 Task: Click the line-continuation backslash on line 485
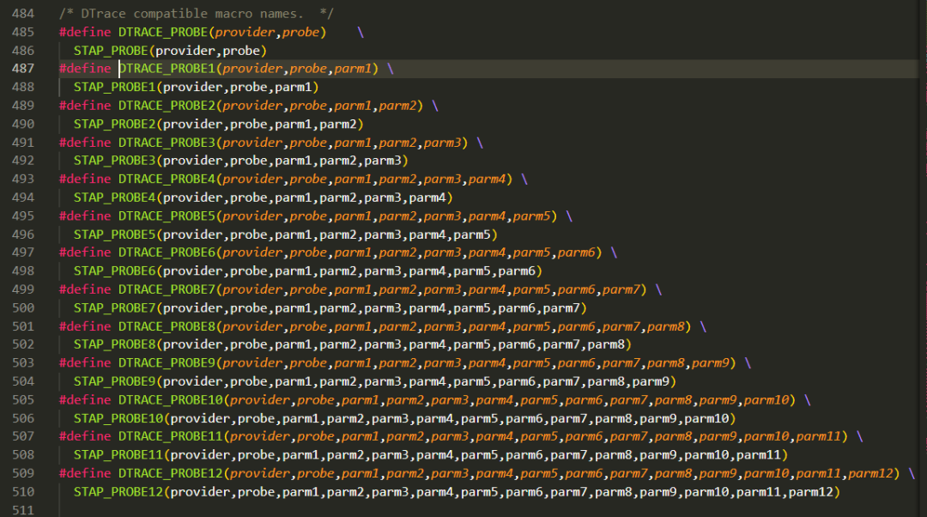(360, 32)
